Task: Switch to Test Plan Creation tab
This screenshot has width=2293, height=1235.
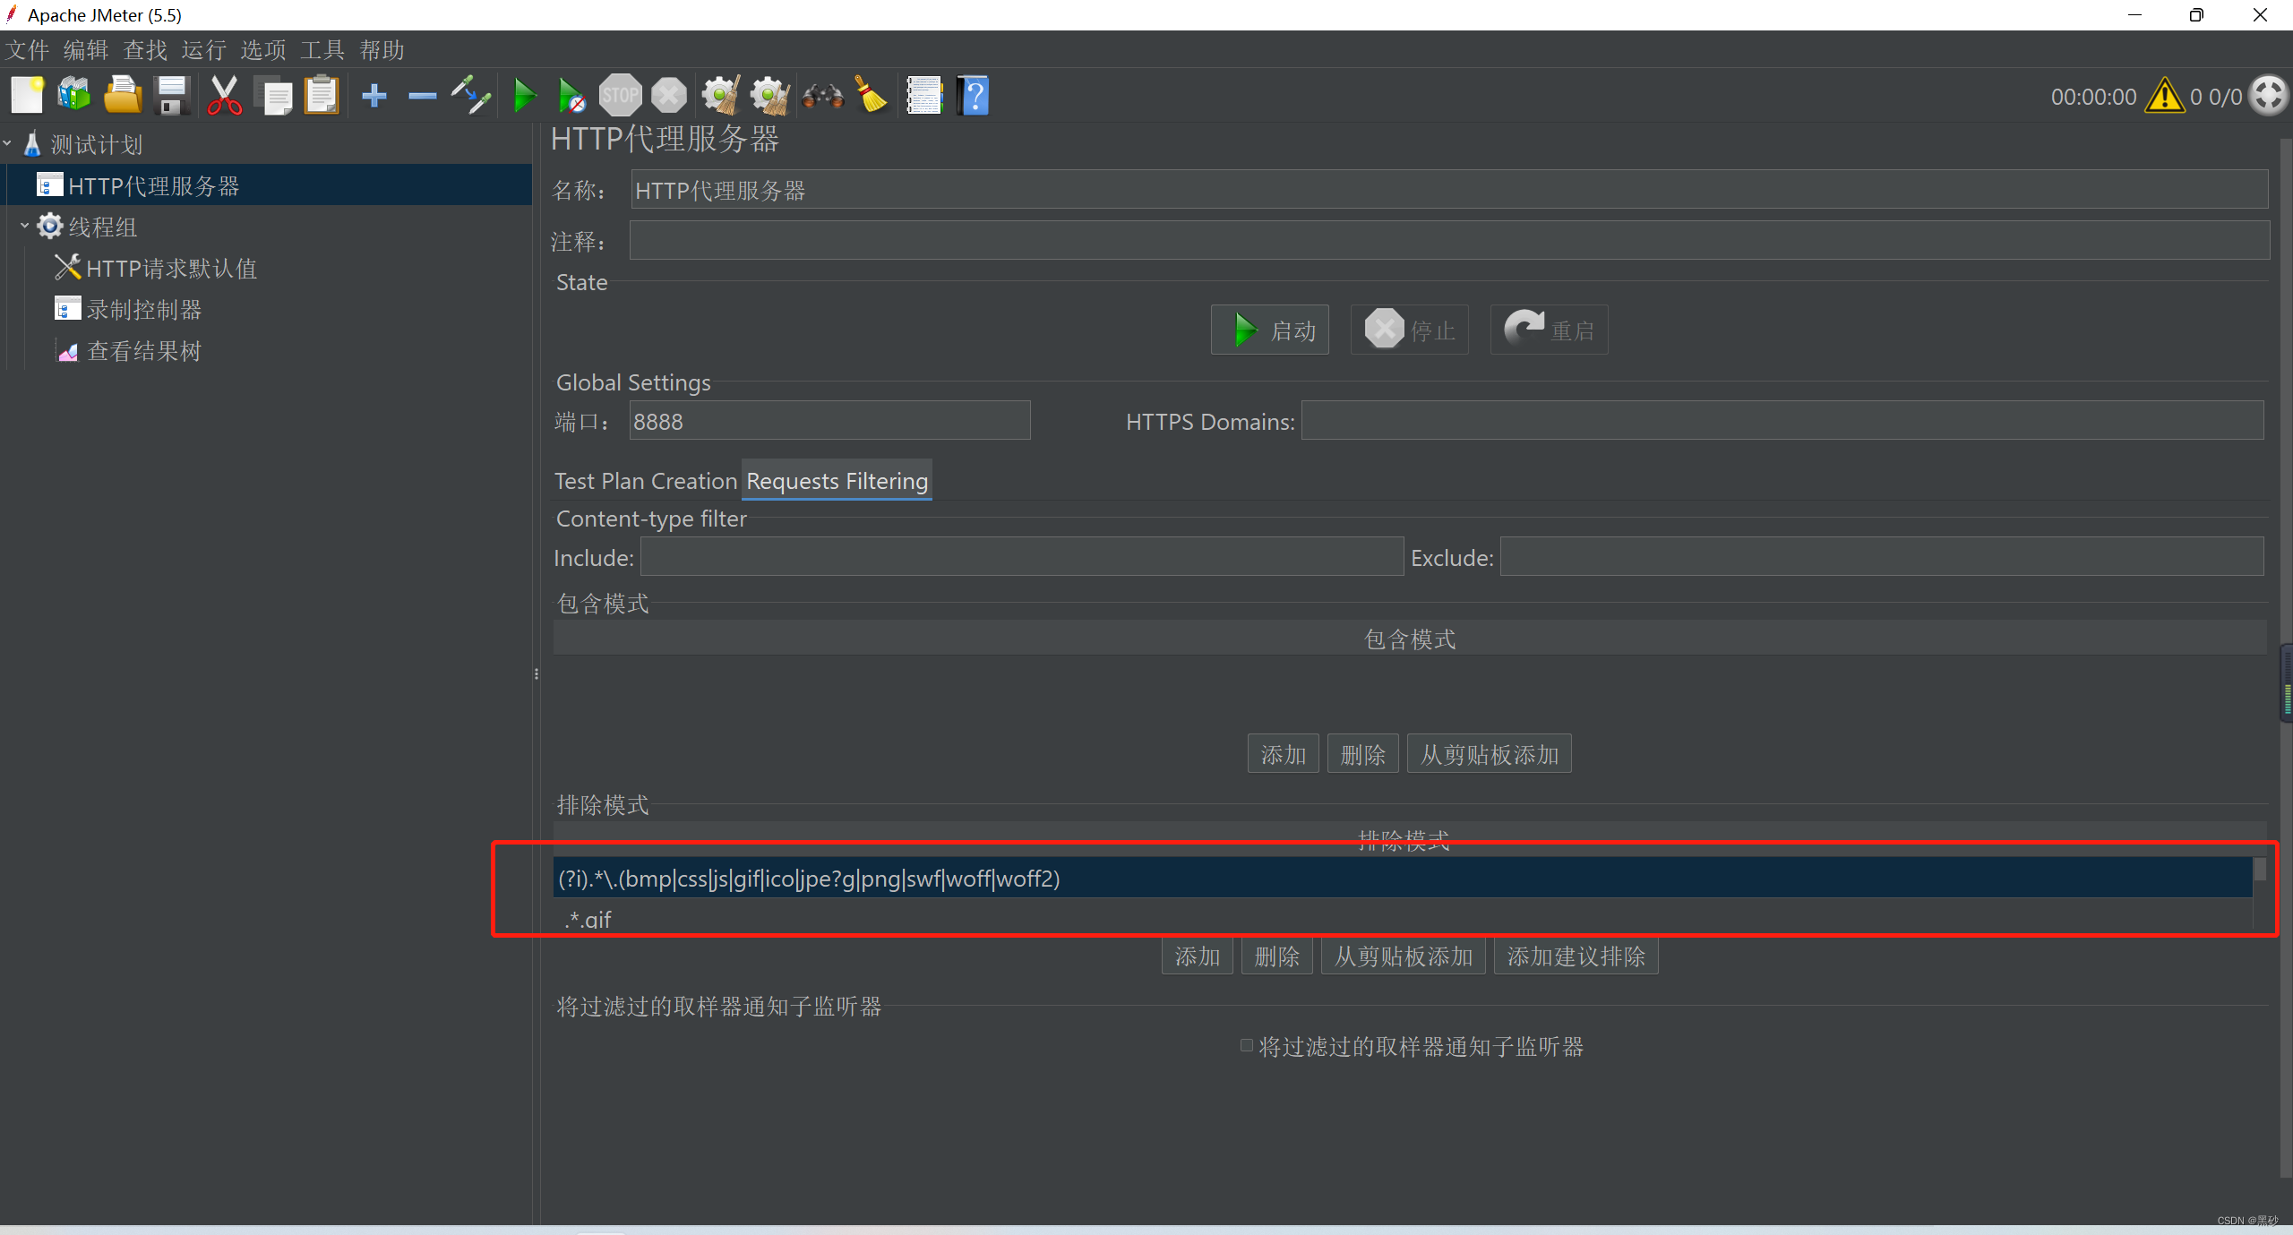Action: click(x=645, y=481)
